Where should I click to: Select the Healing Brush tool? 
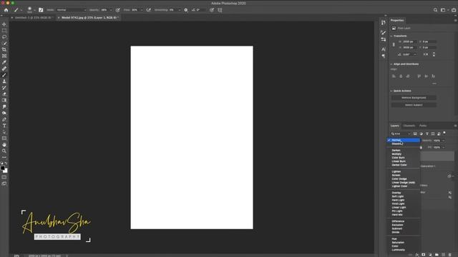(x=4, y=69)
